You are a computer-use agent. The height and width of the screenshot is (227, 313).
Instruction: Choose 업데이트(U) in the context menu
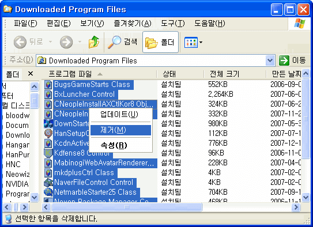(x=120, y=115)
